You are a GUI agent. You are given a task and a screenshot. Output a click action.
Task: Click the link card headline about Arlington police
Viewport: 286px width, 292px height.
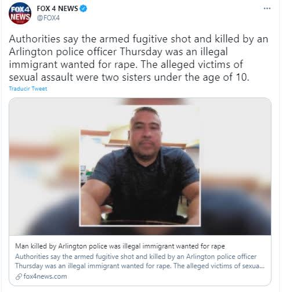[120, 246]
